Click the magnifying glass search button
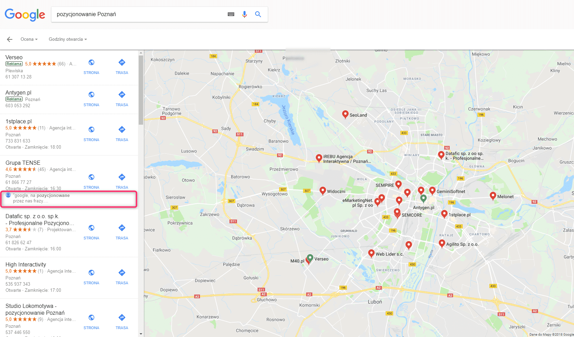The height and width of the screenshot is (337, 574). point(258,14)
